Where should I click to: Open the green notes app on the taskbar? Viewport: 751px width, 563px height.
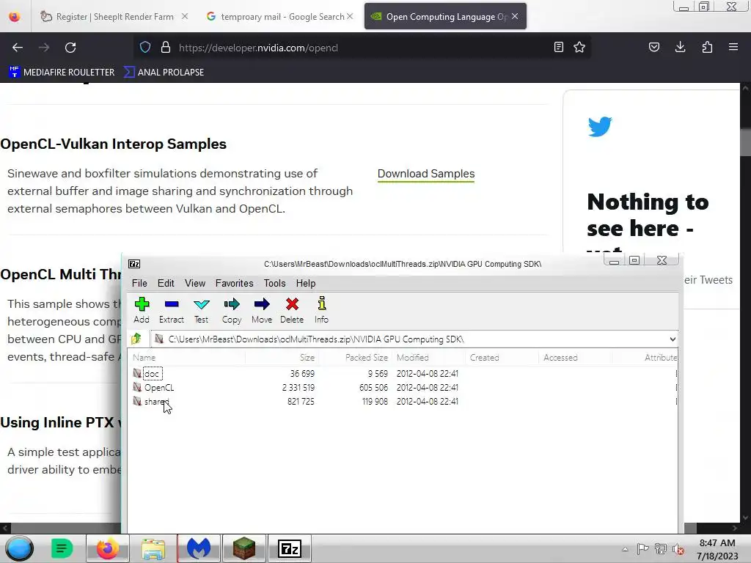pyautogui.click(x=62, y=548)
